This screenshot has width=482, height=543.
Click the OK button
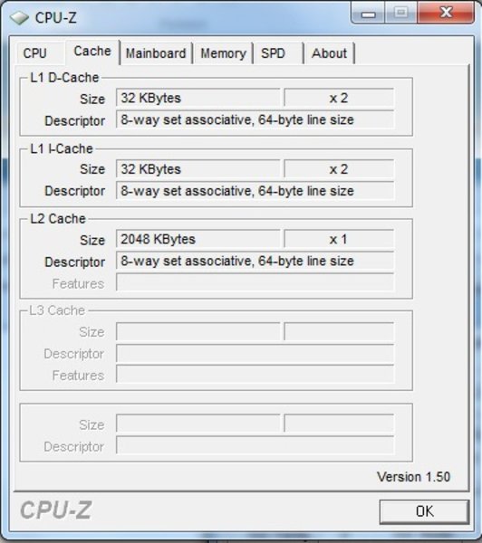pos(424,511)
